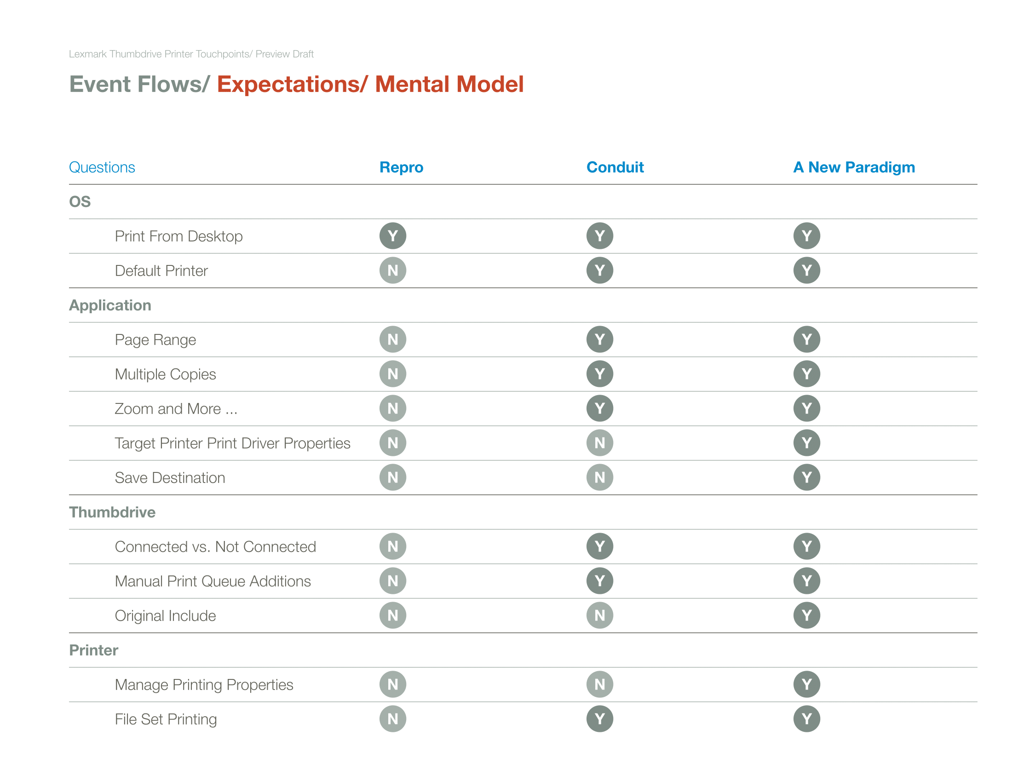
Task: Click the Conduit N badge for Target Printer Print Driver Properties
Action: [599, 443]
